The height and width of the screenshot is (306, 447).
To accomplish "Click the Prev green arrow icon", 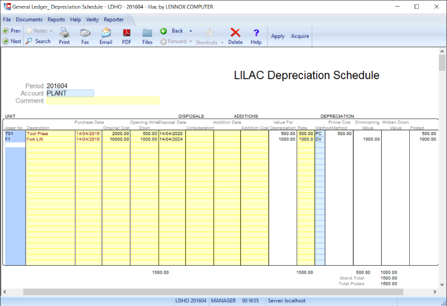I will point(5,31).
